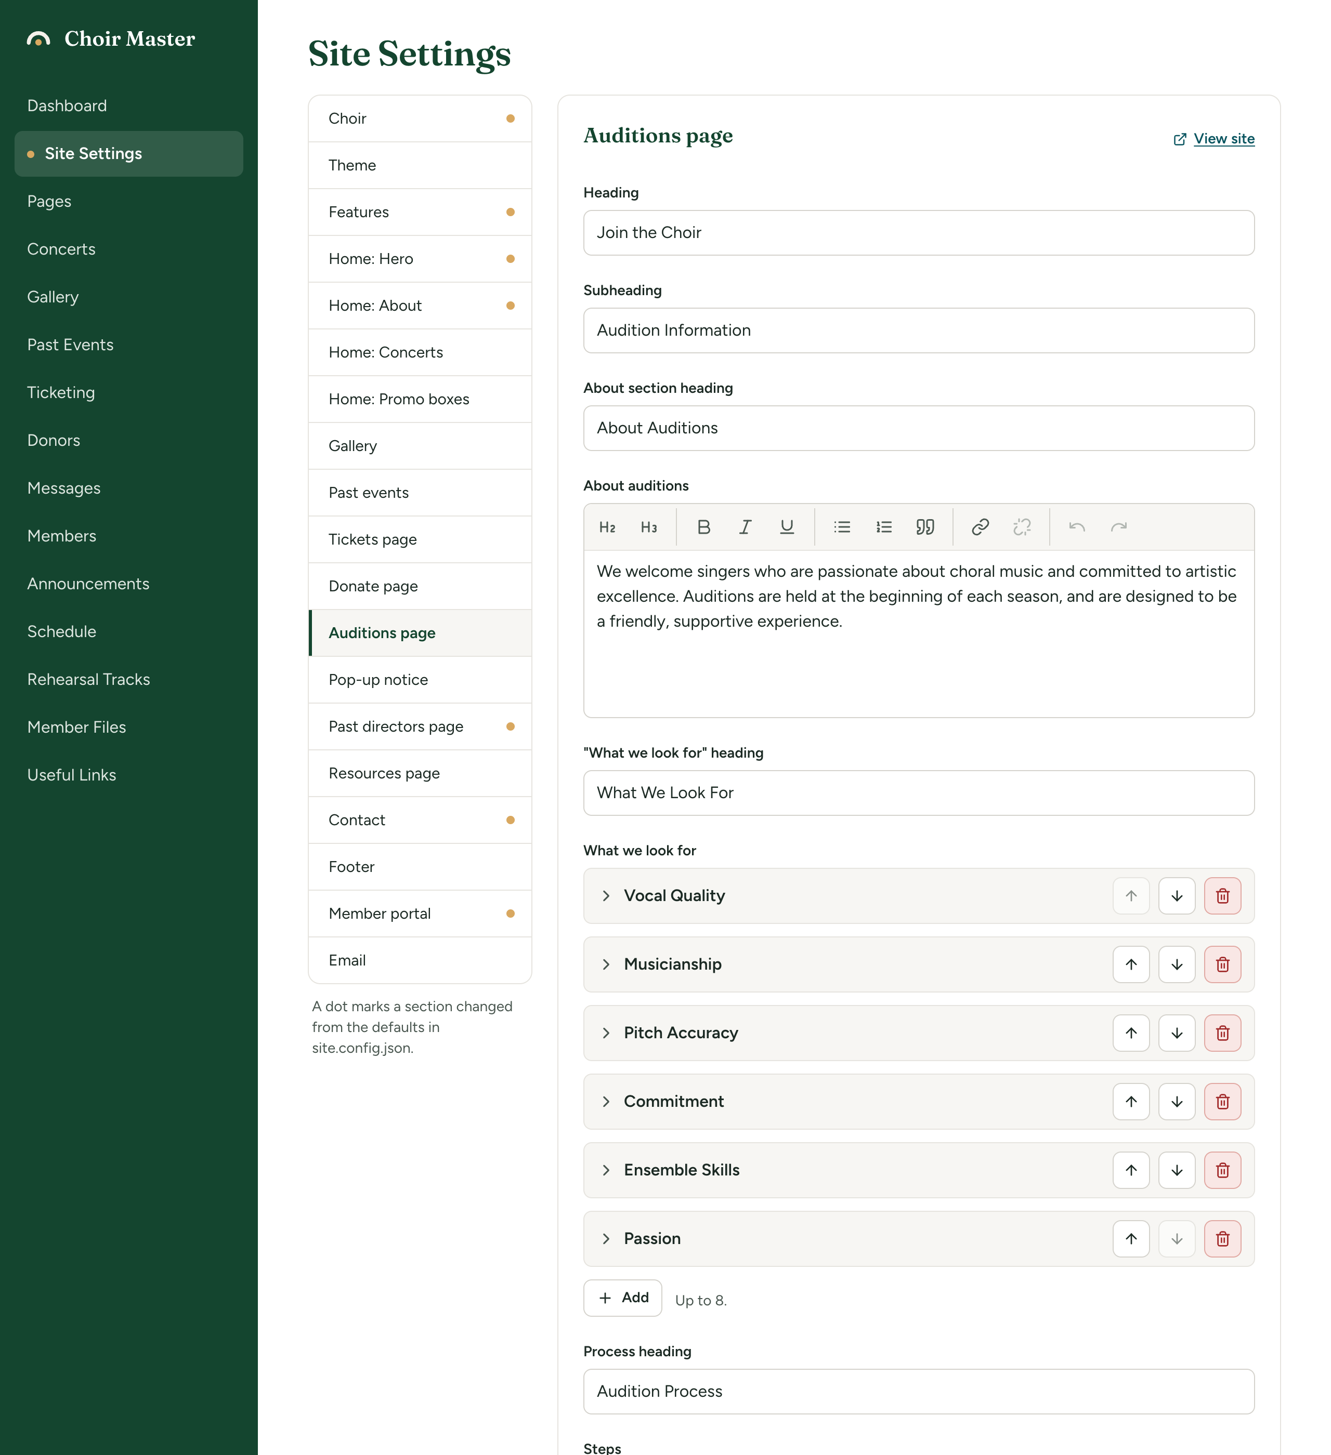This screenshot has width=1331, height=1455.
Task: Insert a numbered list
Action: (x=883, y=527)
